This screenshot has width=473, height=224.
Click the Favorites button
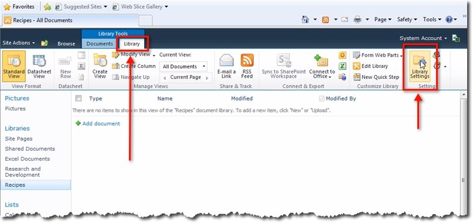coord(19,6)
